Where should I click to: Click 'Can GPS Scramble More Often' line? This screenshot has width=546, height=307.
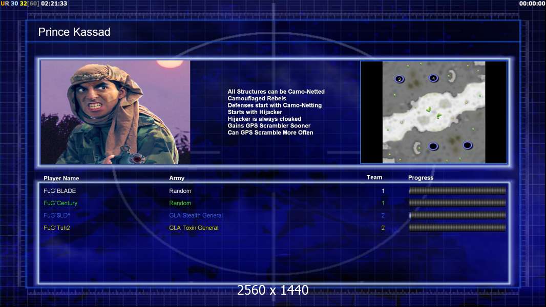270,133
